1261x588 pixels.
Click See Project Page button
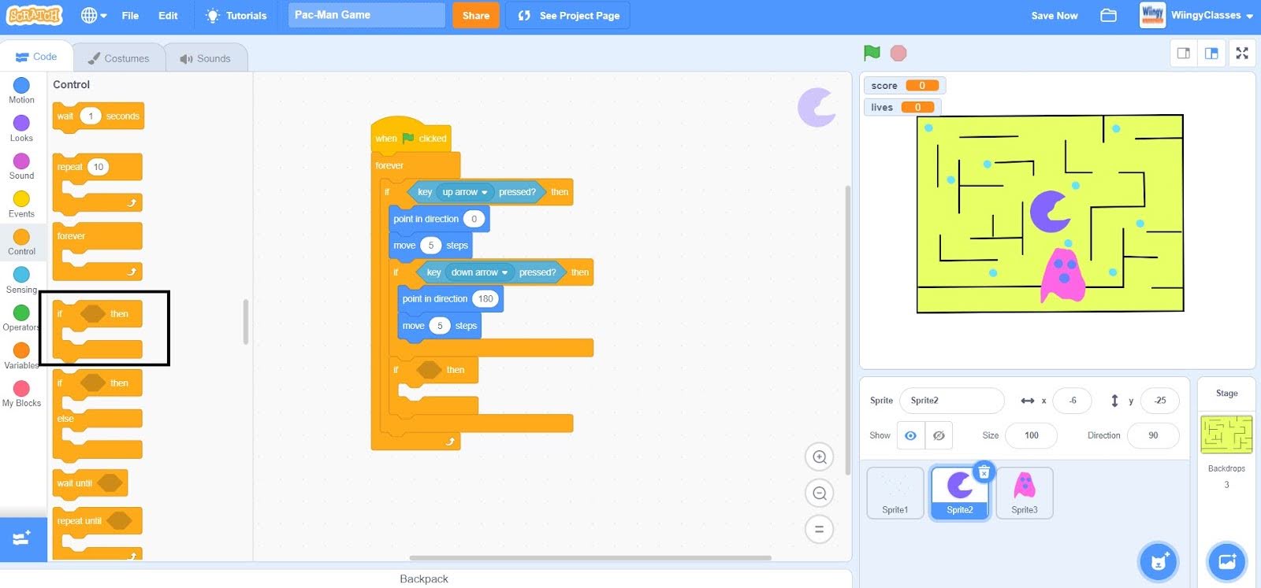568,16
